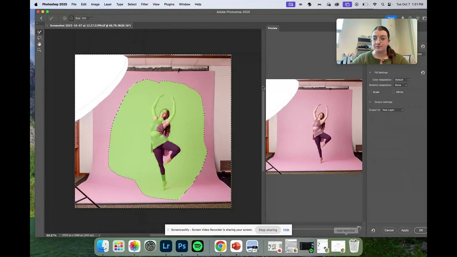This screenshot has height=257, width=457.
Task: Close the Screenshot document tab
Action: [47, 25]
